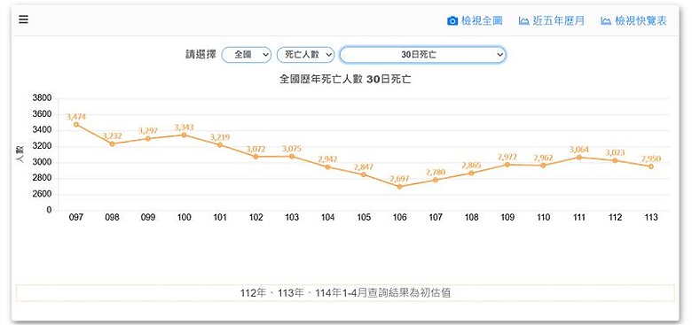692x325 pixels.
Task: Click the 104 data point labeled 2,942
Action: pyautogui.click(x=327, y=166)
